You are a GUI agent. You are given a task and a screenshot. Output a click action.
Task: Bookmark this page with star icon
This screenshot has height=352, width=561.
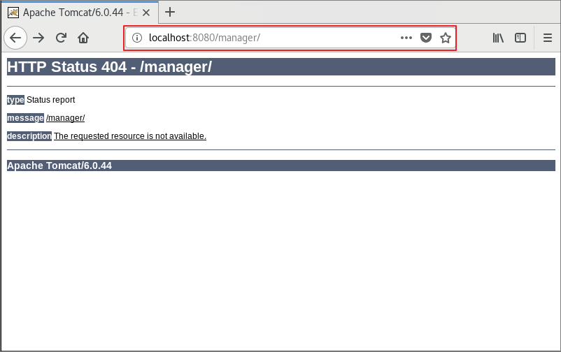[x=446, y=38]
